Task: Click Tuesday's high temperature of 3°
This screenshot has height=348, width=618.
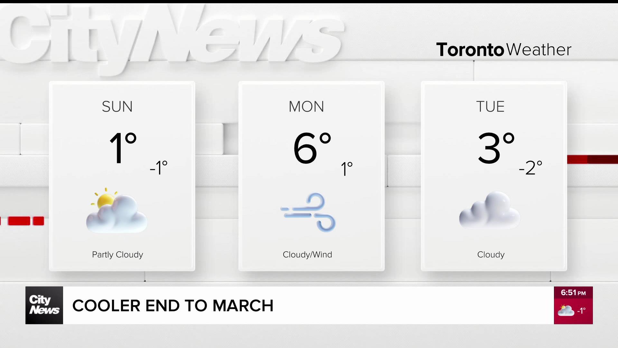Action: coord(495,148)
